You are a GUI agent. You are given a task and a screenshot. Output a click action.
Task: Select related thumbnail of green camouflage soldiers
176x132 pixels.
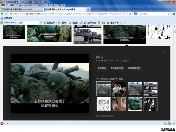[135, 104]
